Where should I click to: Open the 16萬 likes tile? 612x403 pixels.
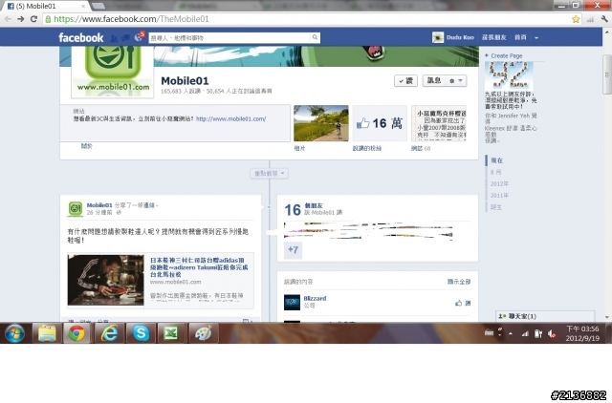380,123
